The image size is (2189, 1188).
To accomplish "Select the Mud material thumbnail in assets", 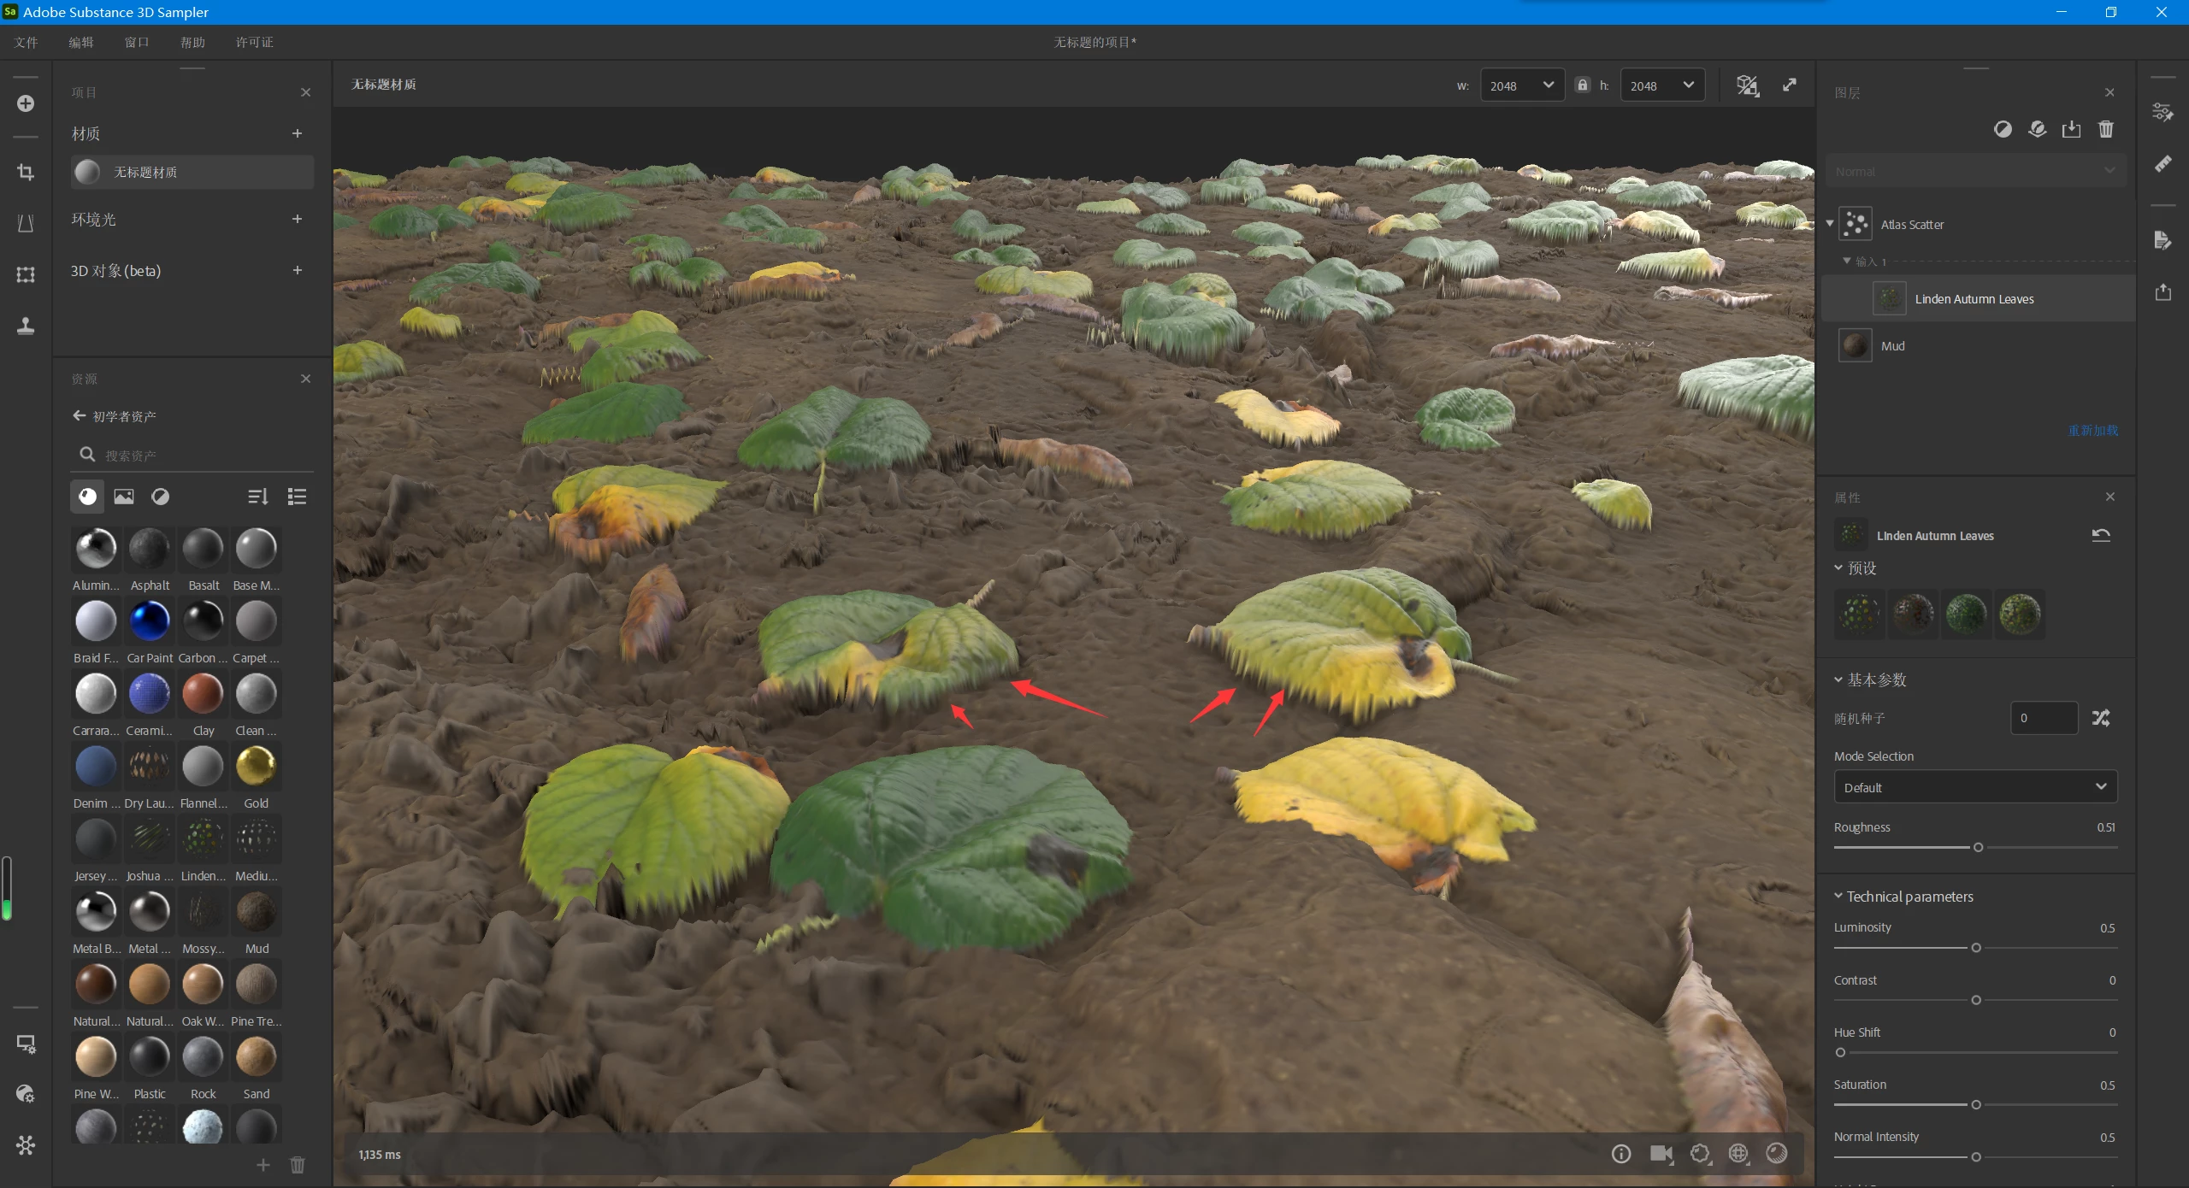I will pyautogui.click(x=256, y=912).
